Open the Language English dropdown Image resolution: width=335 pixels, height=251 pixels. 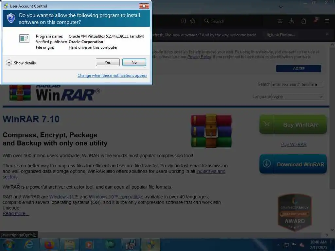298,97
